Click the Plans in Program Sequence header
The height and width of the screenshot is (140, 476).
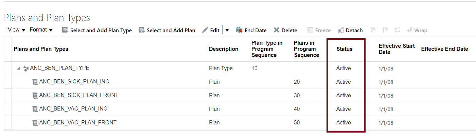pyautogui.click(x=306, y=49)
